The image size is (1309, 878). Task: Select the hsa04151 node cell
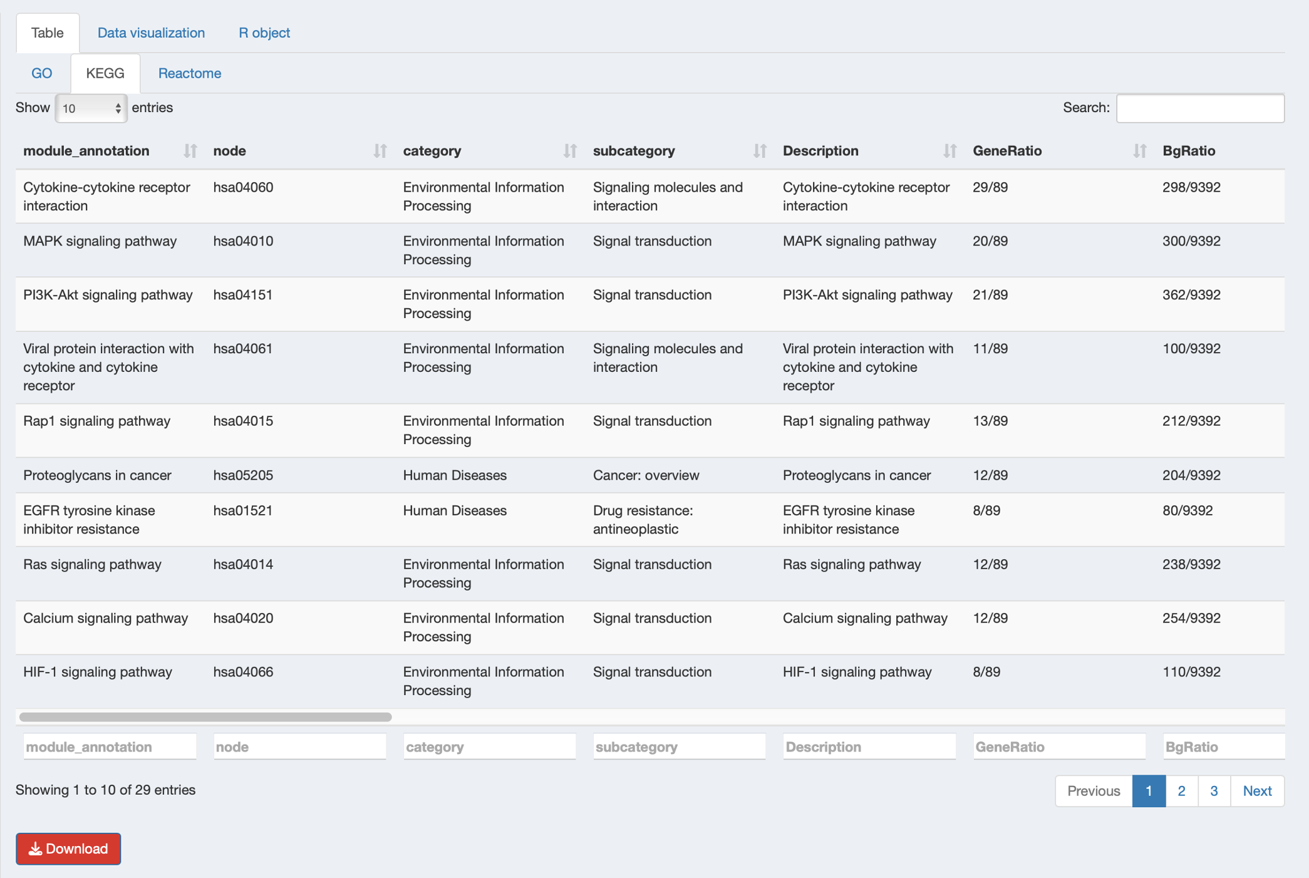click(x=243, y=295)
